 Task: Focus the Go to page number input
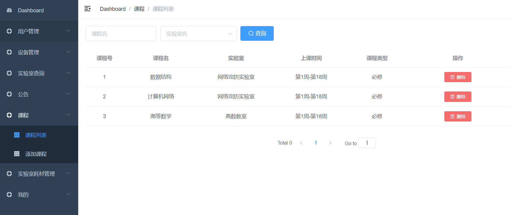click(367, 143)
